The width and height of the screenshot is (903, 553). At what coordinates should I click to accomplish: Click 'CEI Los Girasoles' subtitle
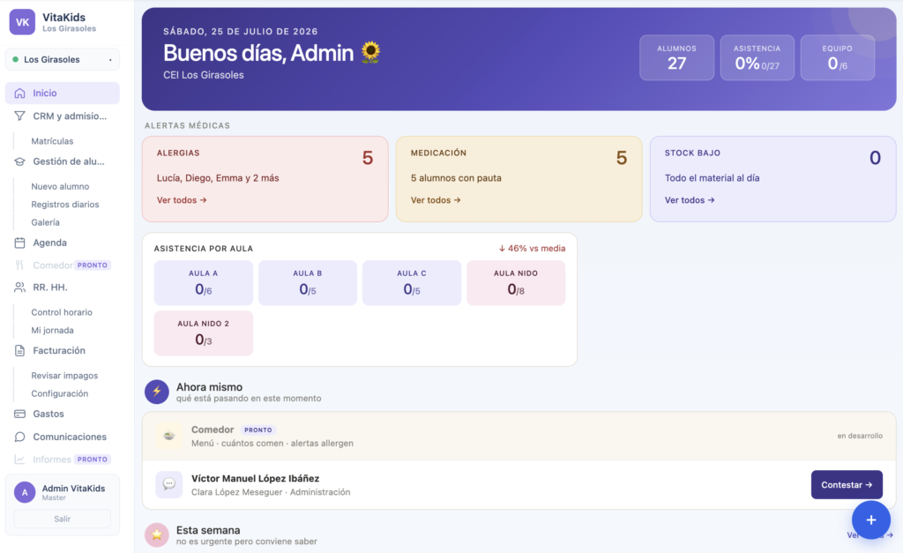tap(204, 75)
